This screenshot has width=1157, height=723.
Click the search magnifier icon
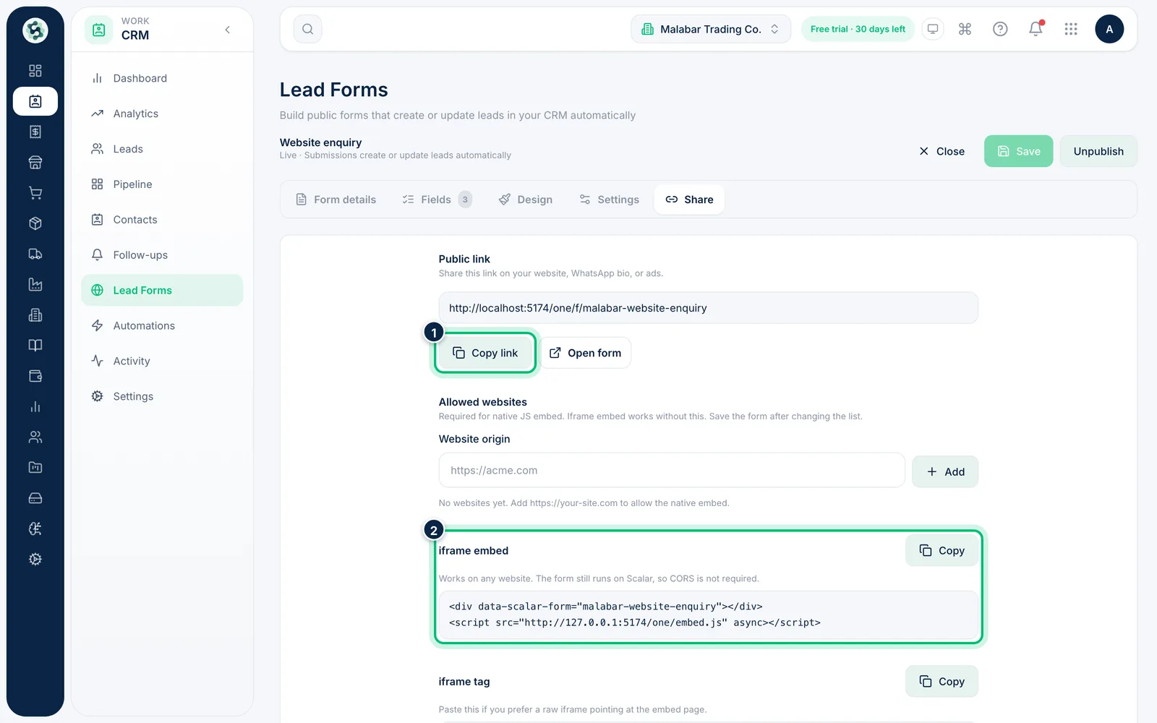click(307, 29)
